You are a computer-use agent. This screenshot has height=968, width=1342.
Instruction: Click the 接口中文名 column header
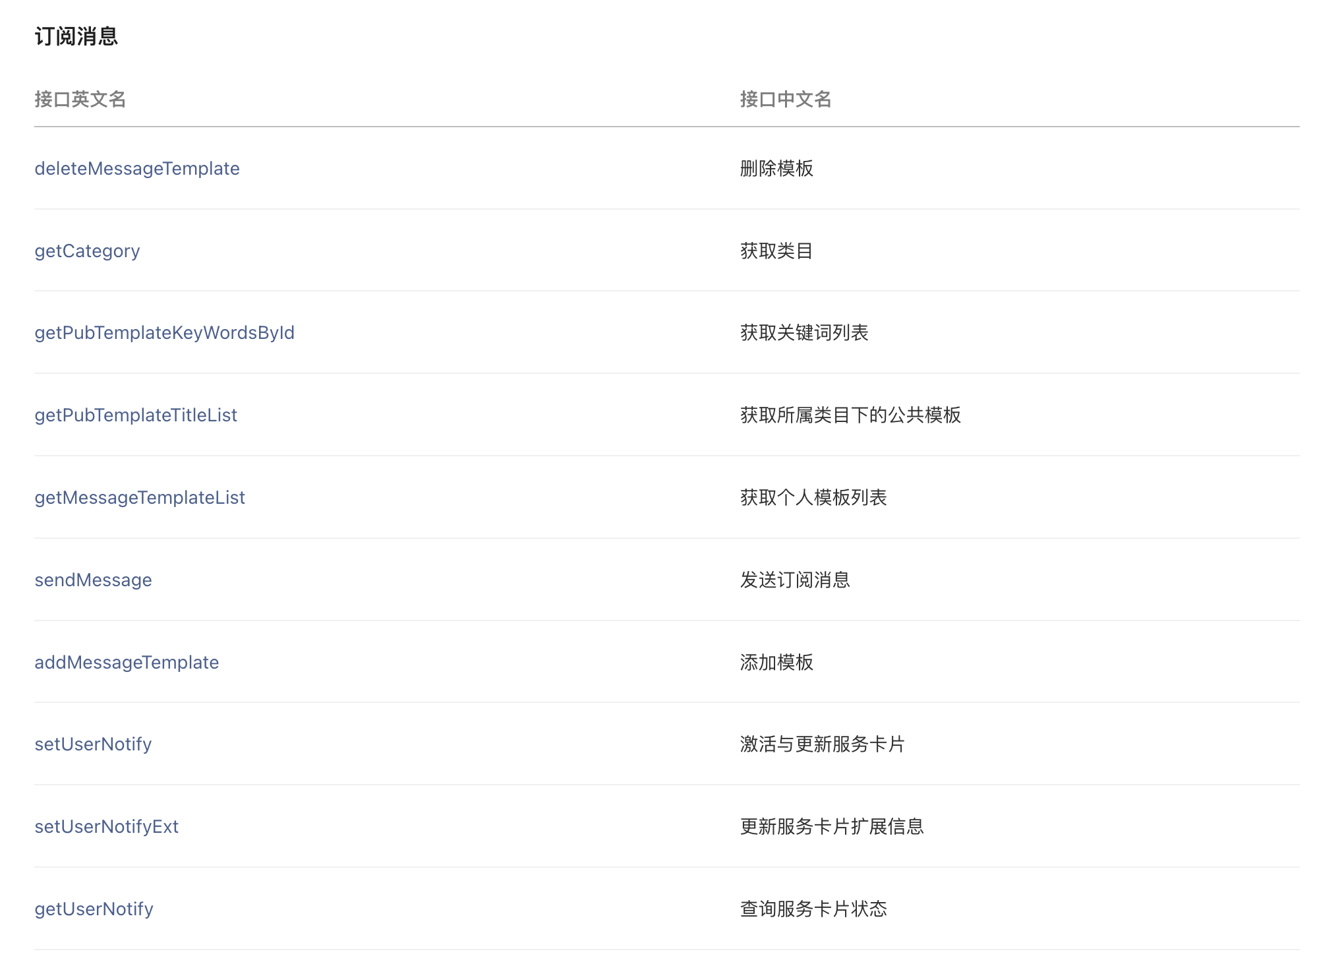(786, 100)
